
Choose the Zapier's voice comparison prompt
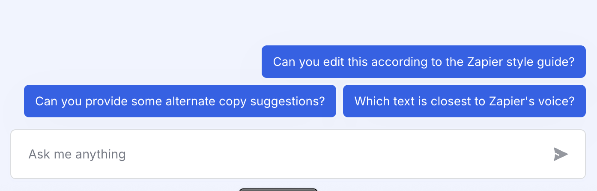coord(464,101)
